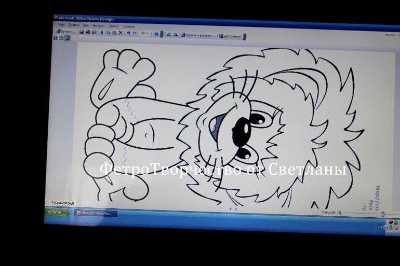Click the Cut scissors icon

(102, 33)
